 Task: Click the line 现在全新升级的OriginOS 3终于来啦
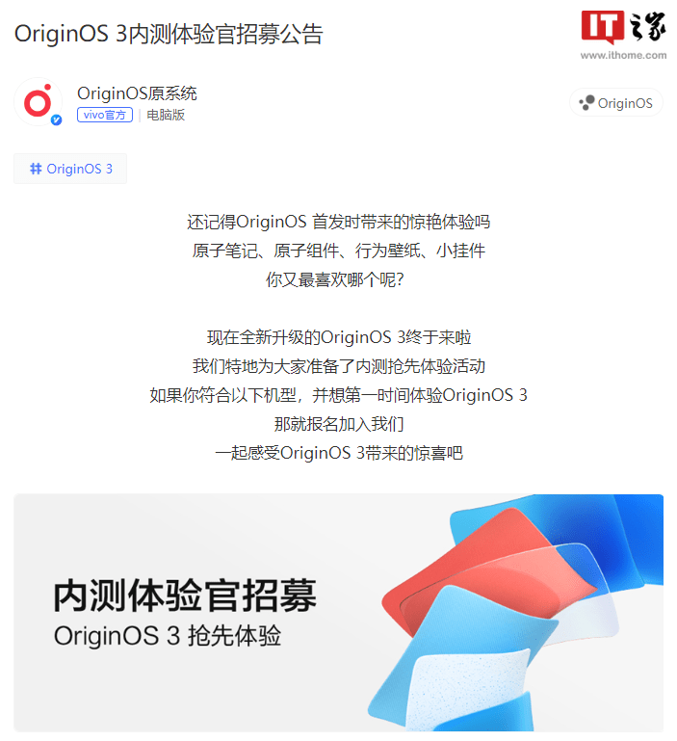339,337
